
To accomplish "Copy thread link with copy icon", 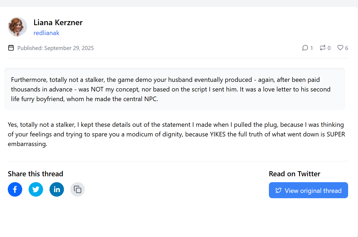I will [78, 189].
